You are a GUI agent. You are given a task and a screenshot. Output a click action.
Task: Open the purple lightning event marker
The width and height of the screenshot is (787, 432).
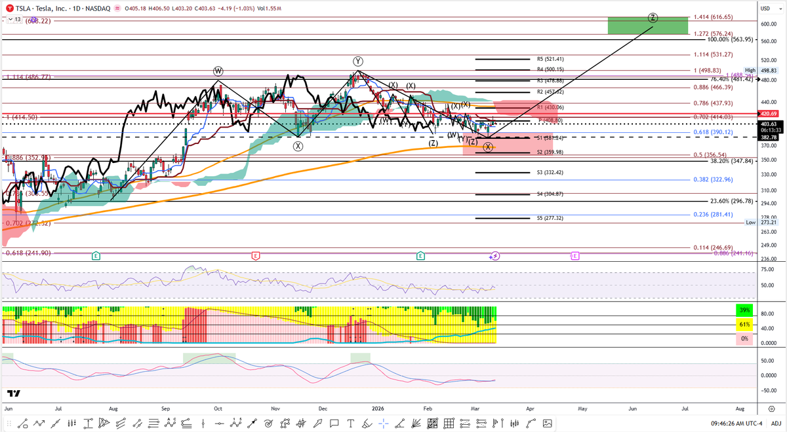coord(495,256)
